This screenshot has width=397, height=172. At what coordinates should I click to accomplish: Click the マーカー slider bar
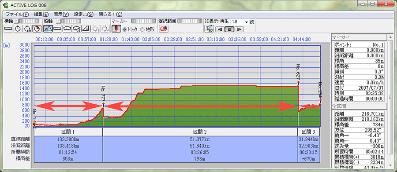pos(144,21)
